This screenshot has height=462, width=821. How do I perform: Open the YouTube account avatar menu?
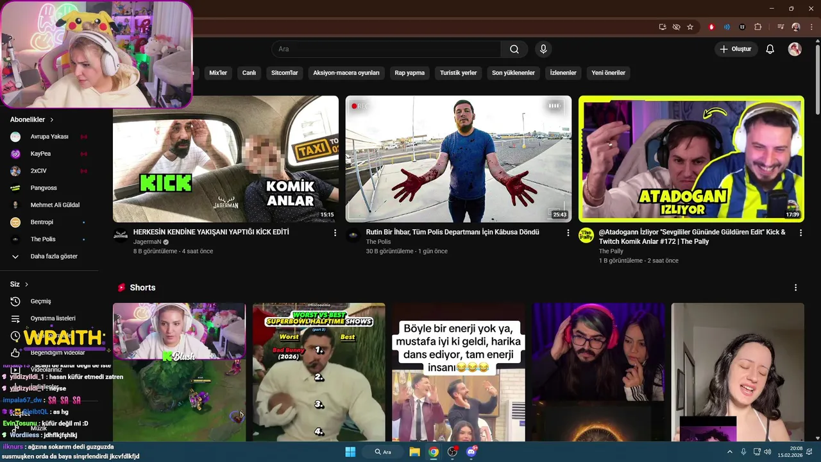click(795, 49)
